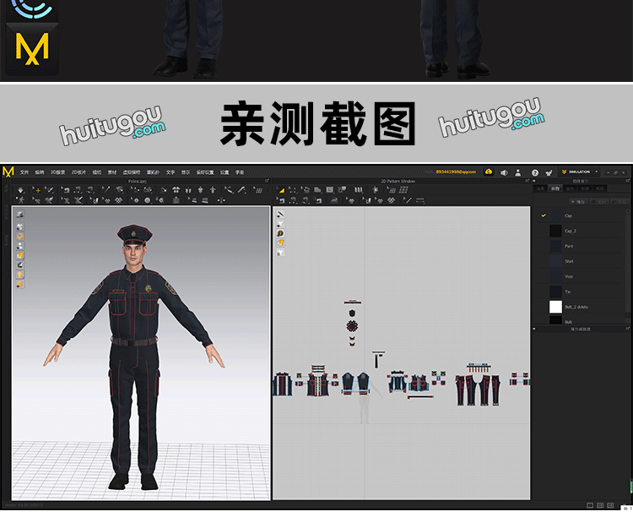The height and width of the screenshot is (517, 633).
Task: Click the top icon in 2D pattern sidebar
Action: pyautogui.click(x=280, y=215)
